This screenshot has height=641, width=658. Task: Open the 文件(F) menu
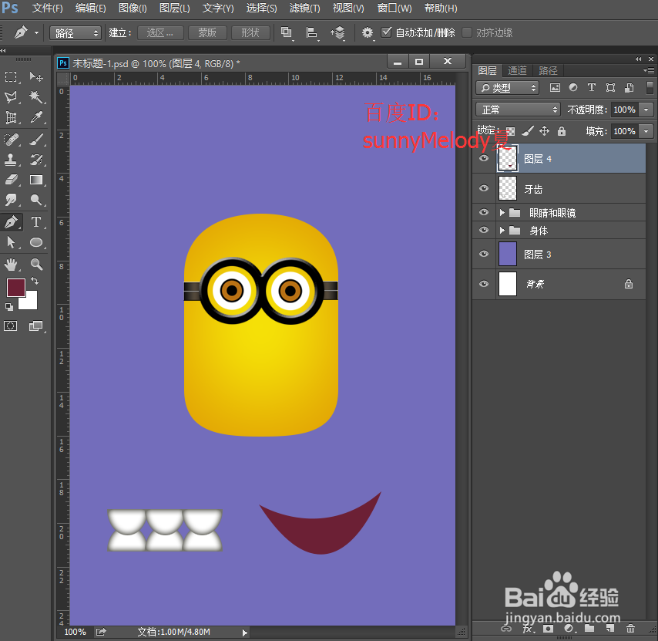point(48,8)
